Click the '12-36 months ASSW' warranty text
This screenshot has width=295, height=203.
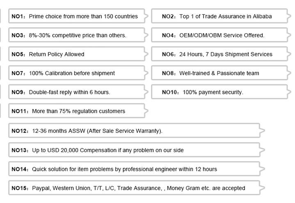pyautogui.click(x=97, y=131)
